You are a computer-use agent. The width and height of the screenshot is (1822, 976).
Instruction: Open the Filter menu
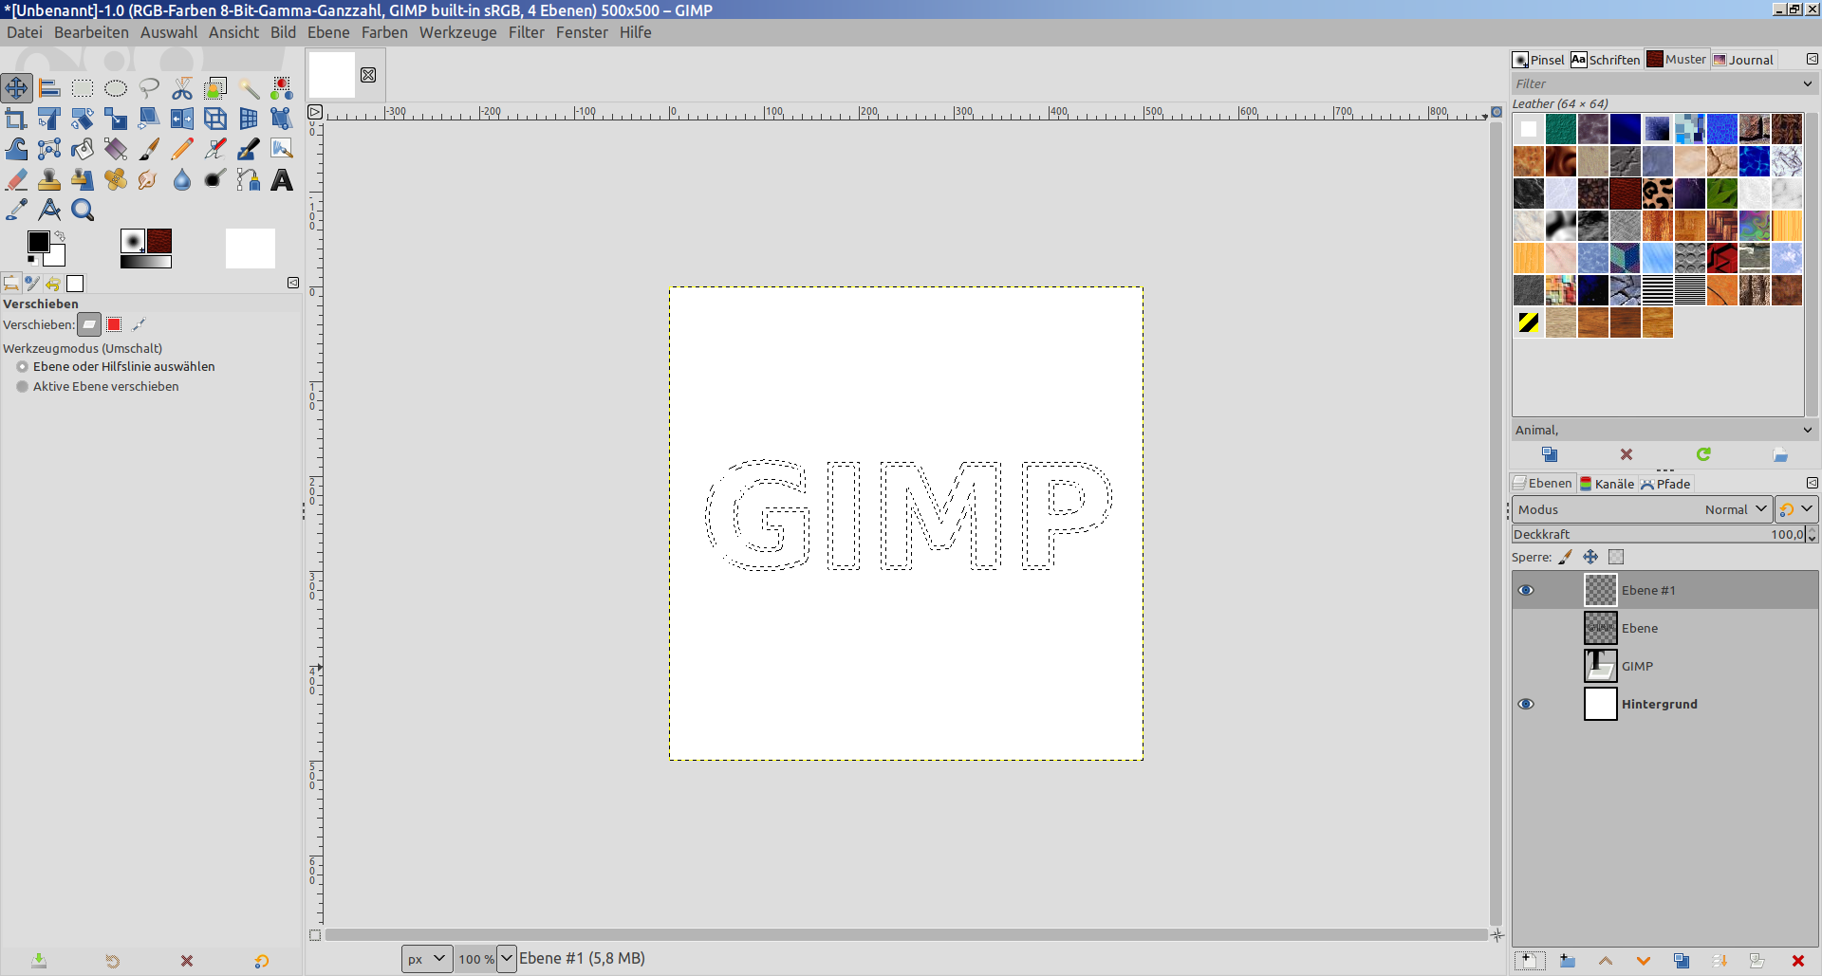(x=527, y=32)
